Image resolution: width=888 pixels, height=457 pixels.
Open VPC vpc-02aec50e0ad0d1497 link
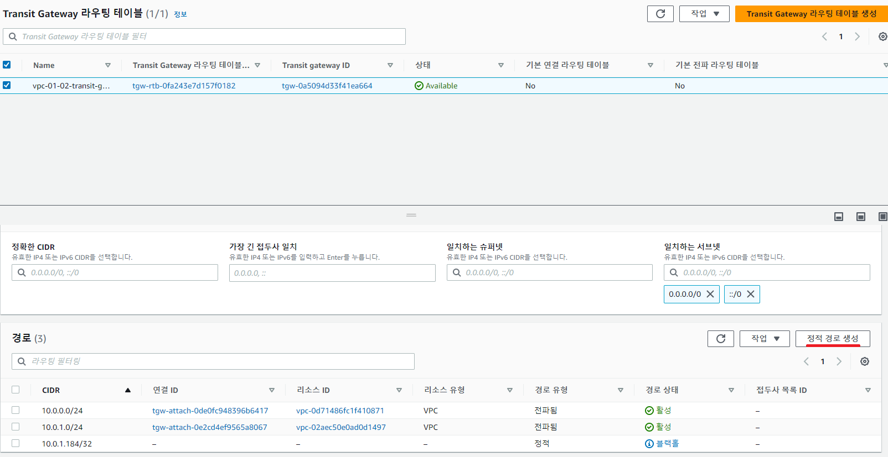(x=341, y=427)
